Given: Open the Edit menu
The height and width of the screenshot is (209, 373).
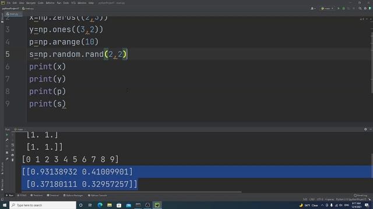Looking at the screenshot, I should tap(15, 3).
